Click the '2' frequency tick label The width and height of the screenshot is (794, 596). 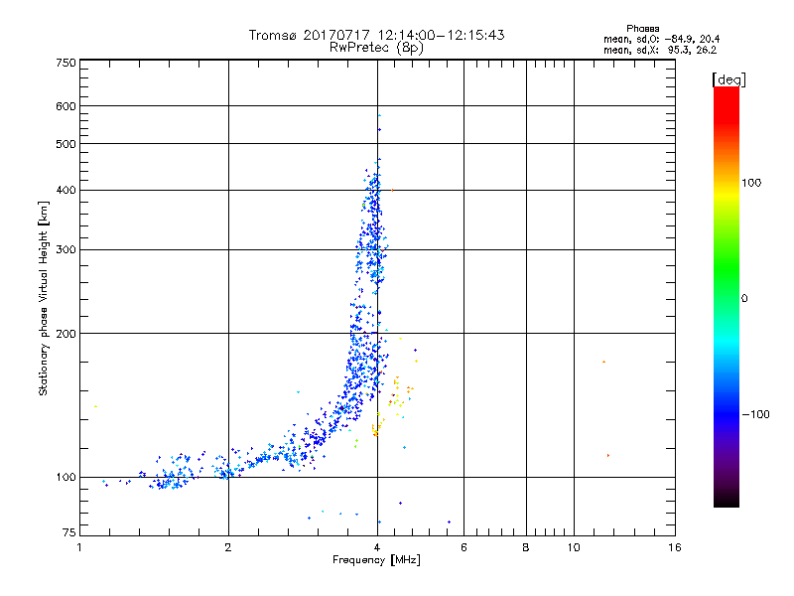(x=228, y=547)
